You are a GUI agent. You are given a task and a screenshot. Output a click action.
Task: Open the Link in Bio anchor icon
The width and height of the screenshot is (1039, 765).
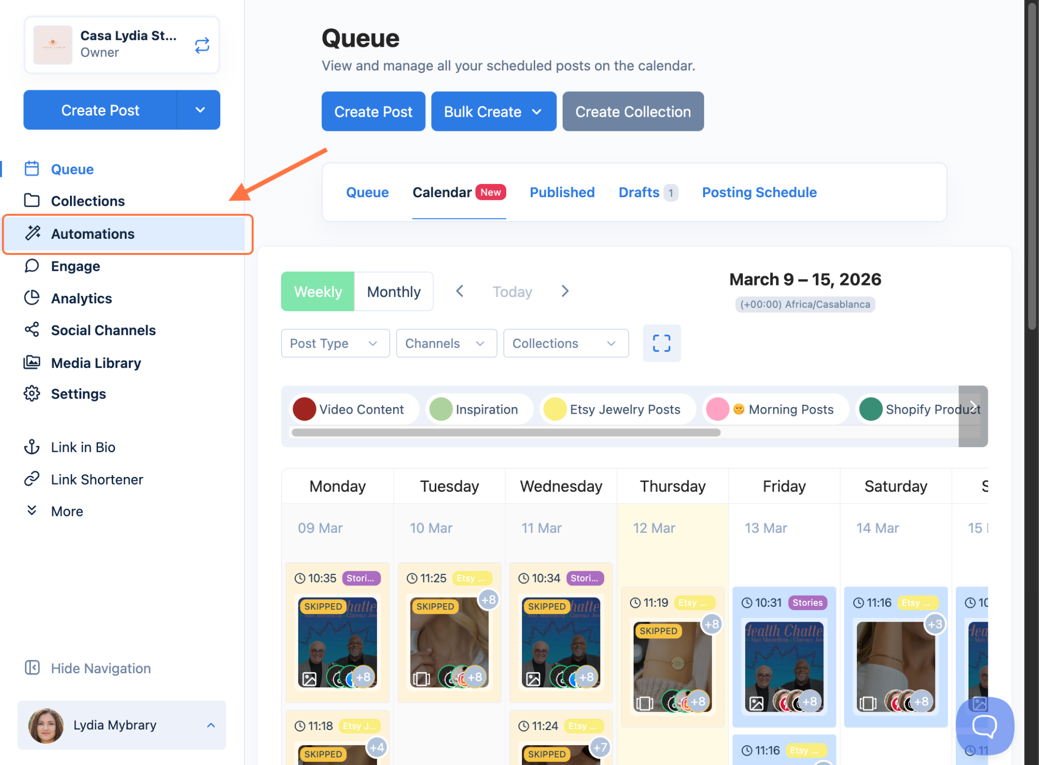(x=32, y=447)
